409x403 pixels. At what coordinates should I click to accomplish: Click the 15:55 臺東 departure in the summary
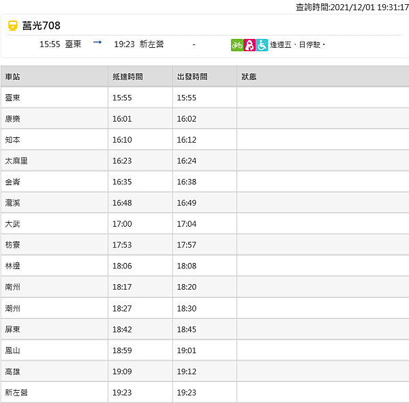click(60, 44)
